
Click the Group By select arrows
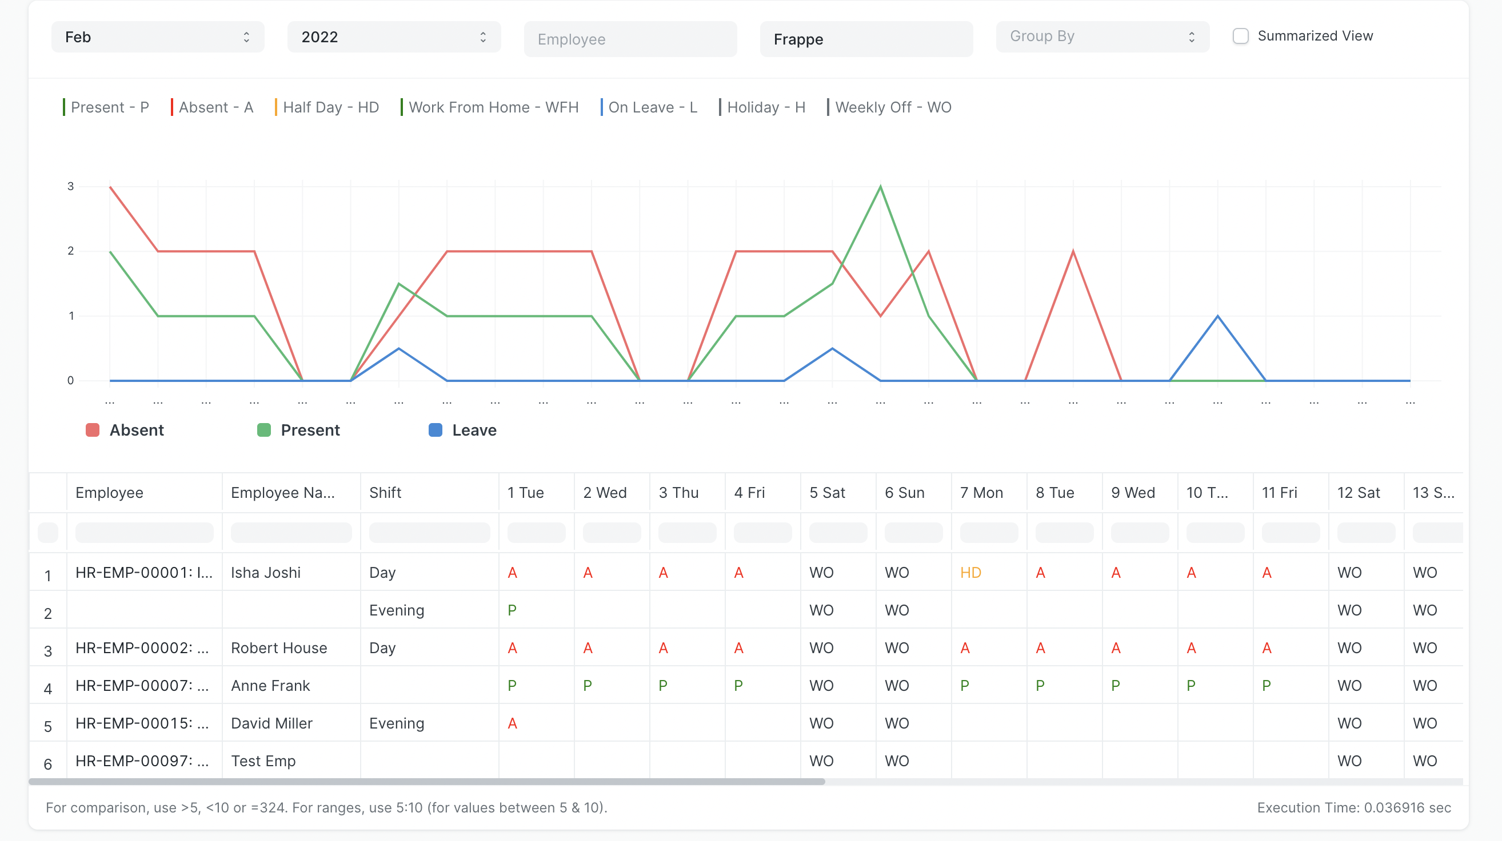coord(1191,37)
